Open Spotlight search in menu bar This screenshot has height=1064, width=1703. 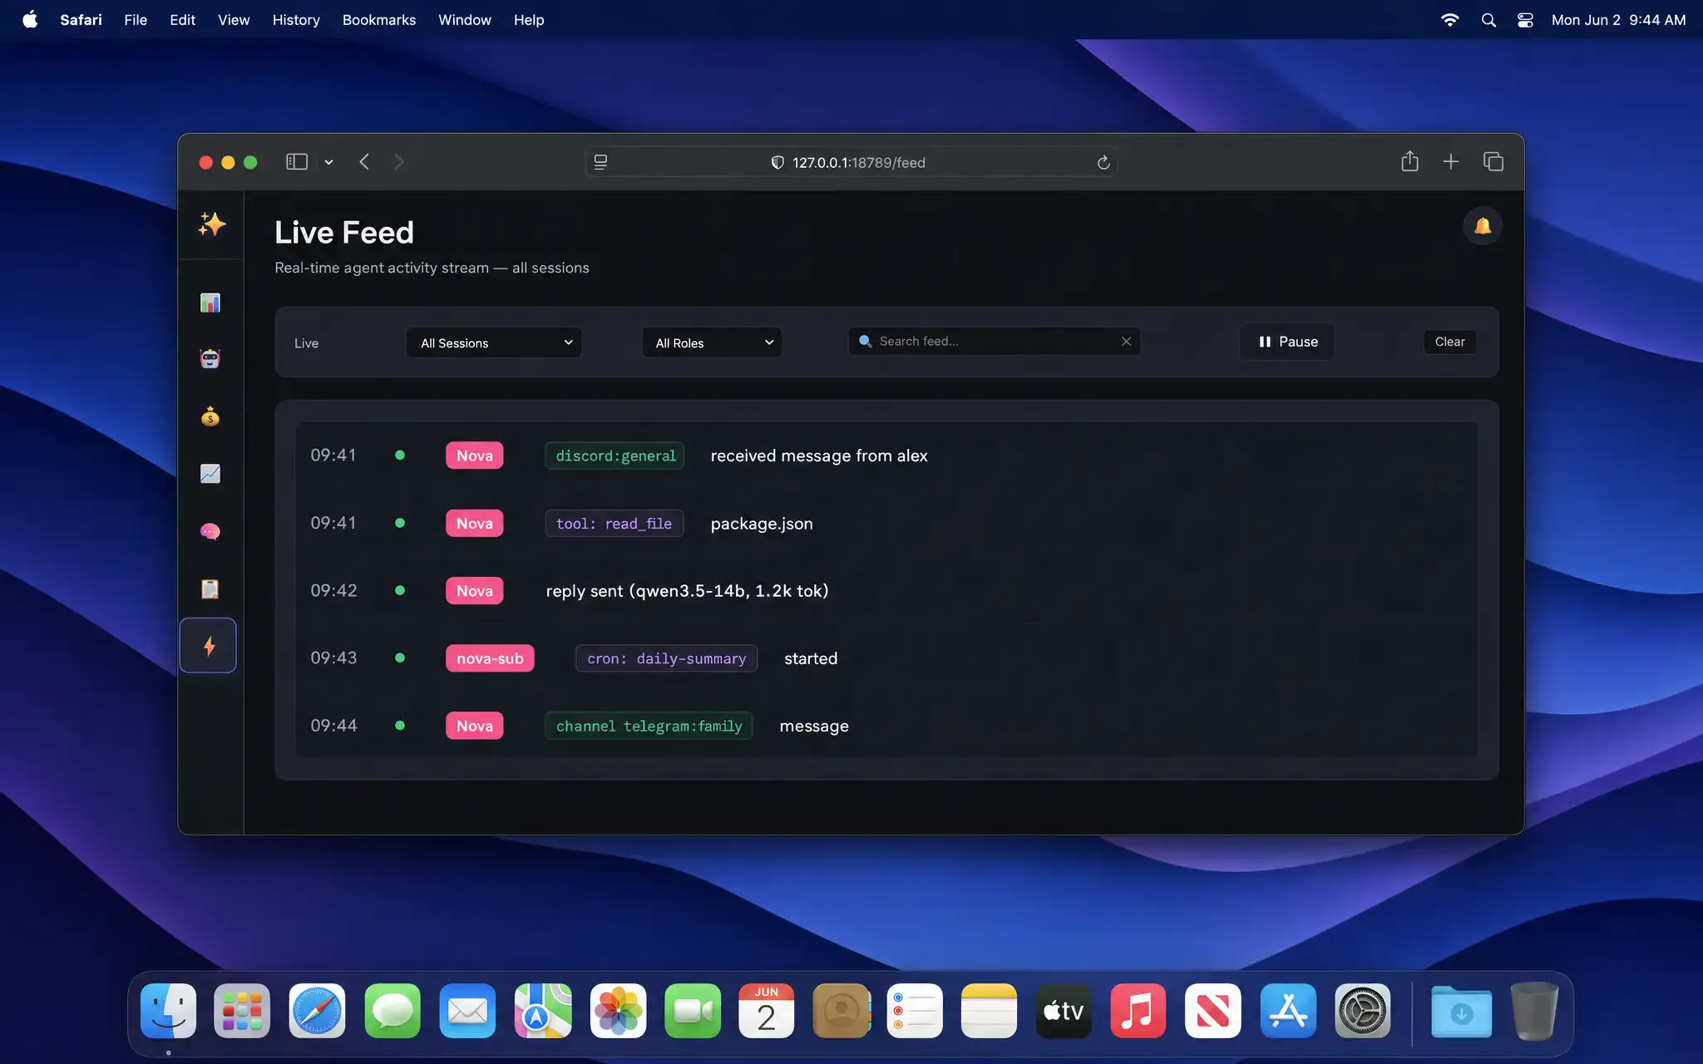coord(1488,20)
